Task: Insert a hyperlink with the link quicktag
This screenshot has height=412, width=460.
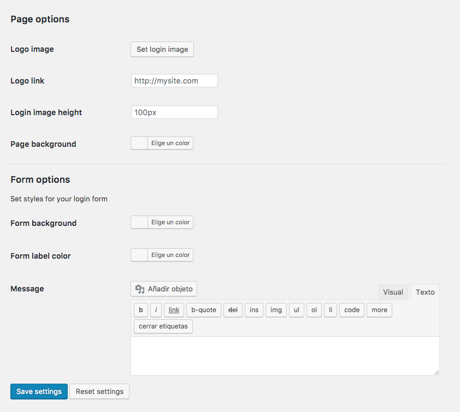Action: tap(174, 310)
